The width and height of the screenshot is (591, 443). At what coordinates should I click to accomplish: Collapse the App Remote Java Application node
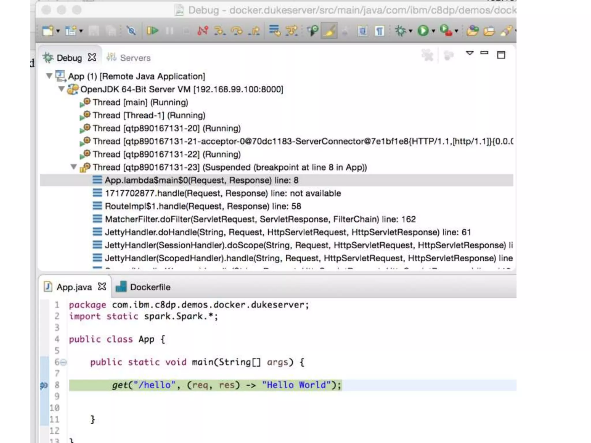pyautogui.click(x=49, y=76)
